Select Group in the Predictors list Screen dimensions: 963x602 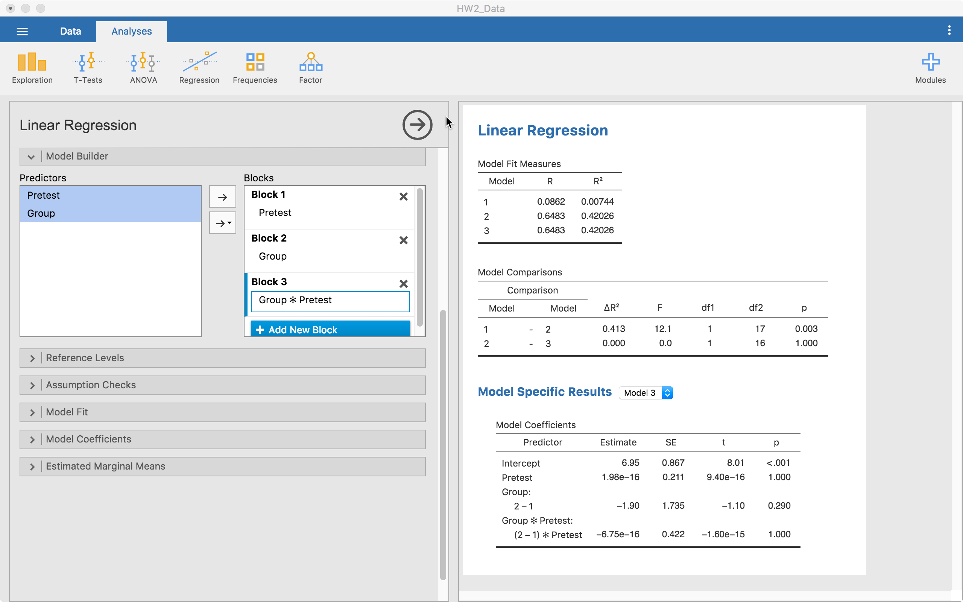41,213
